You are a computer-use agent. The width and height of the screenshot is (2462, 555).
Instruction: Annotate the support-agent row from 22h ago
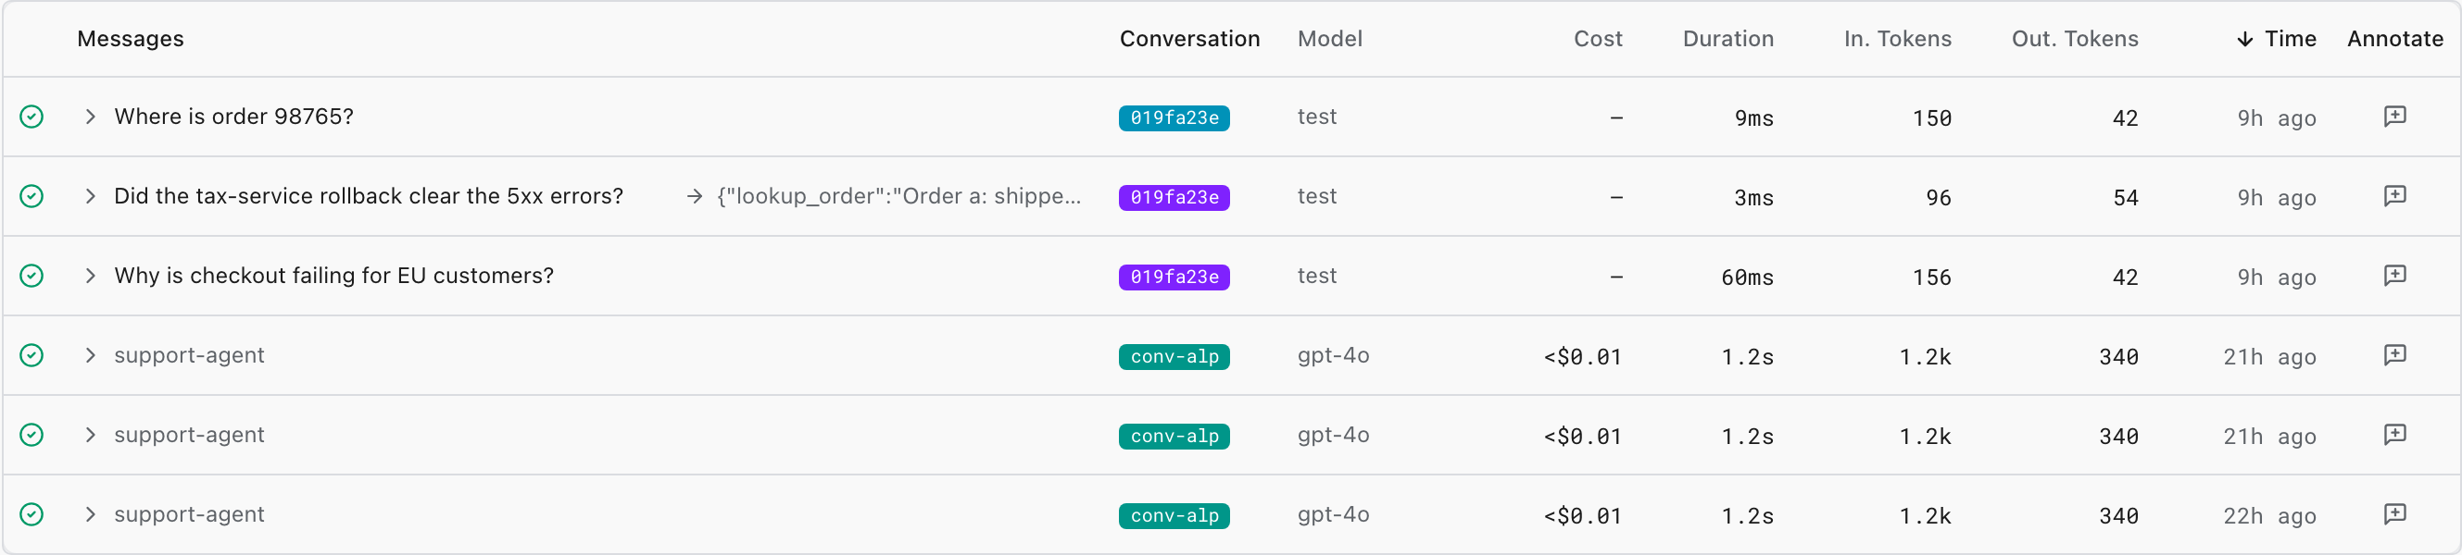[2394, 514]
